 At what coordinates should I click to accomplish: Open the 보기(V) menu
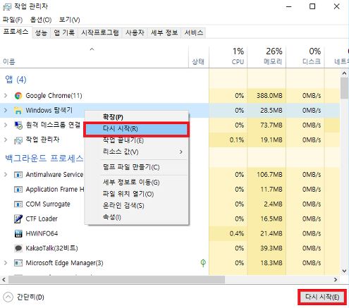point(70,20)
